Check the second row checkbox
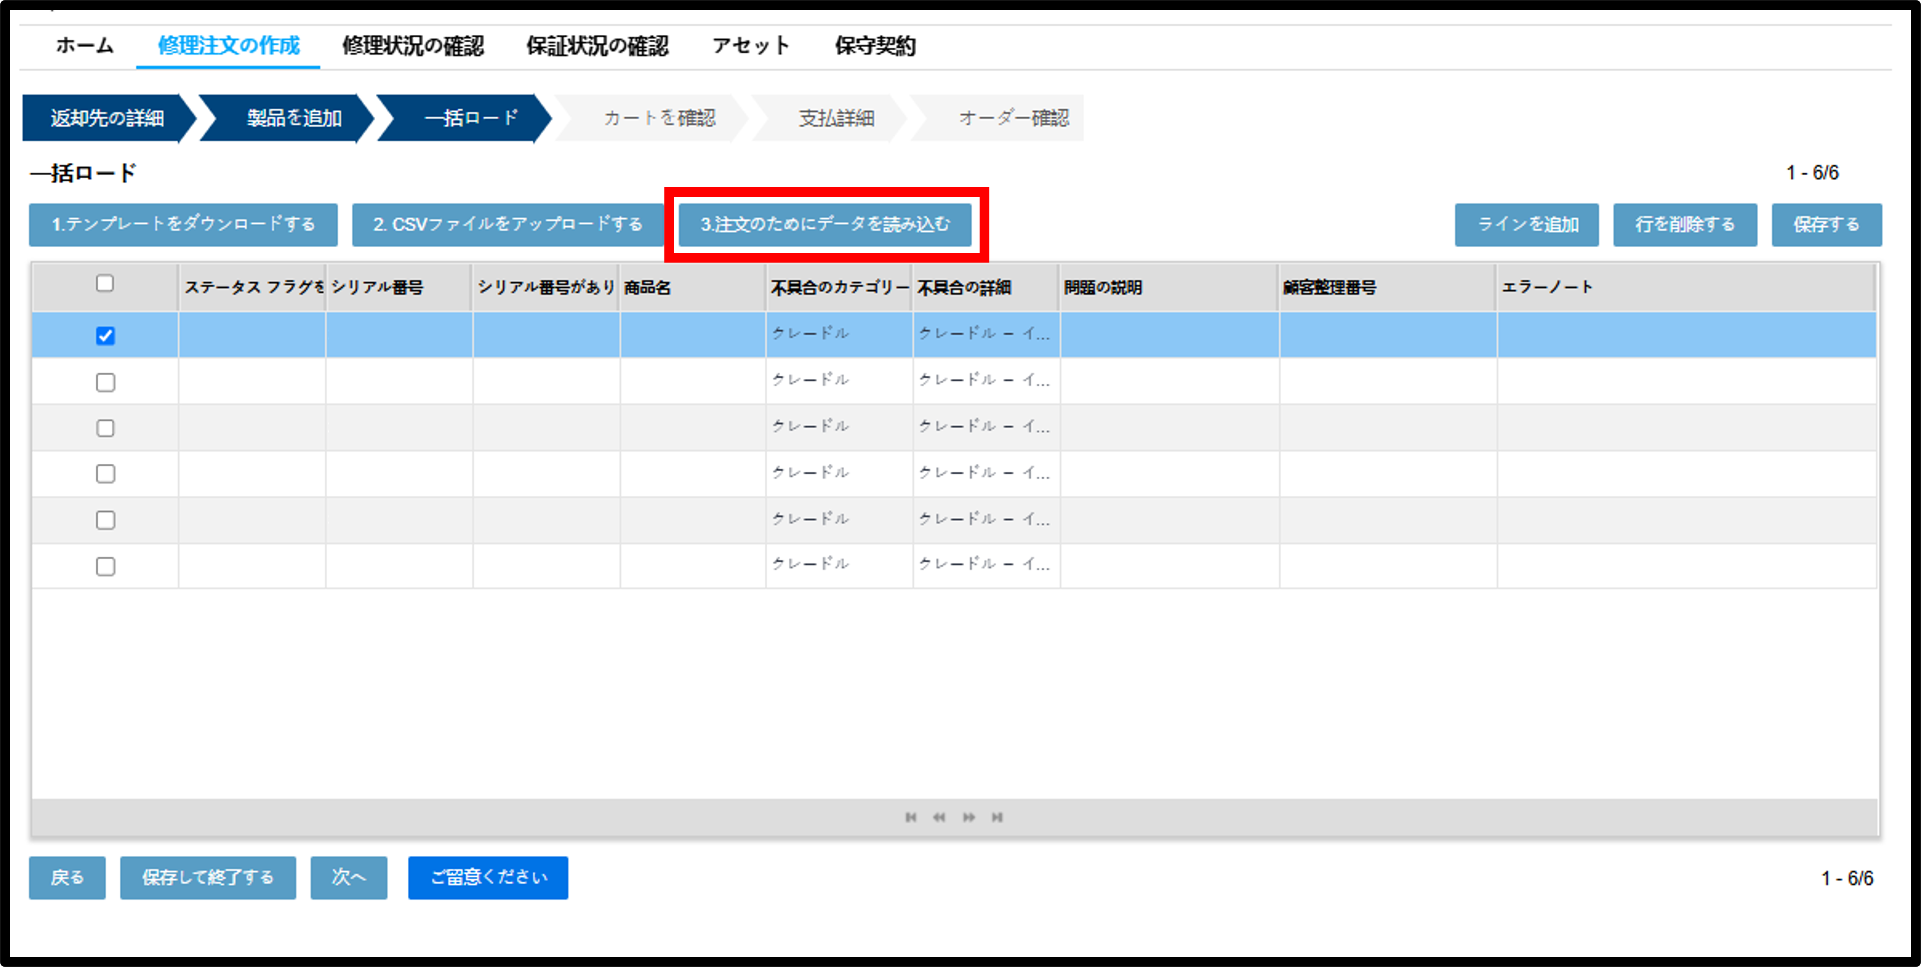Image resolution: width=1921 pixels, height=967 pixels. (x=105, y=383)
